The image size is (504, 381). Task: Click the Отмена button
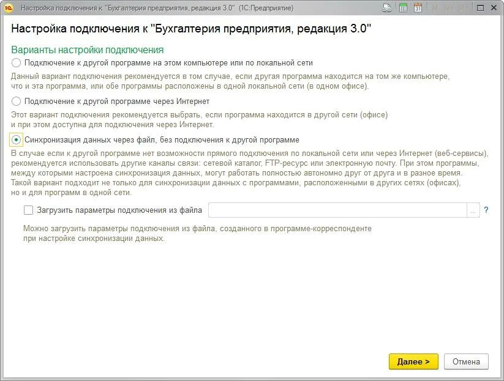pyautogui.click(x=466, y=362)
